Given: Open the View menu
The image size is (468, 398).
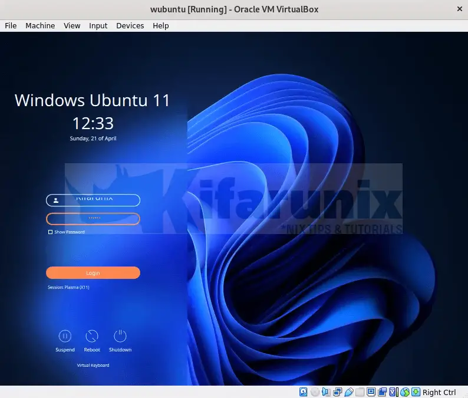Looking at the screenshot, I should tap(72, 26).
